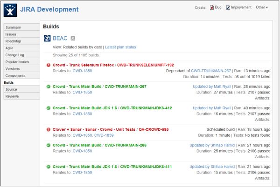Switch view to Latest plan status
The image size is (280, 187).
(x=120, y=47)
